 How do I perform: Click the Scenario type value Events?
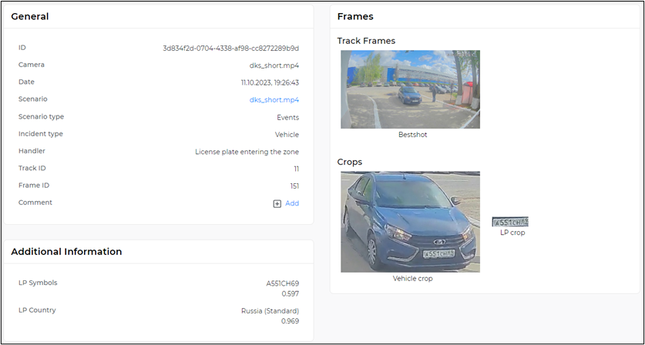(x=288, y=117)
